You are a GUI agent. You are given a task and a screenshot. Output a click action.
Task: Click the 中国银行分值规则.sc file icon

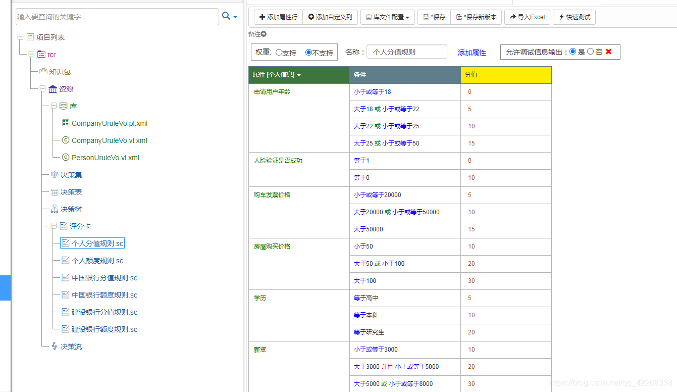pyautogui.click(x=66, y=278)
